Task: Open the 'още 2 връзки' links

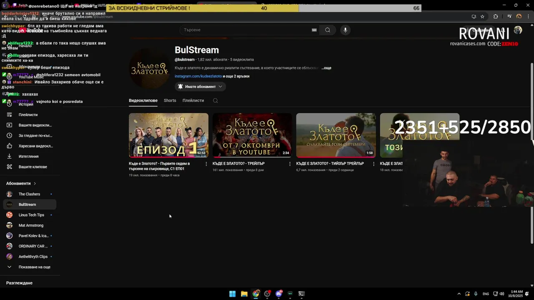Action: 237,76
